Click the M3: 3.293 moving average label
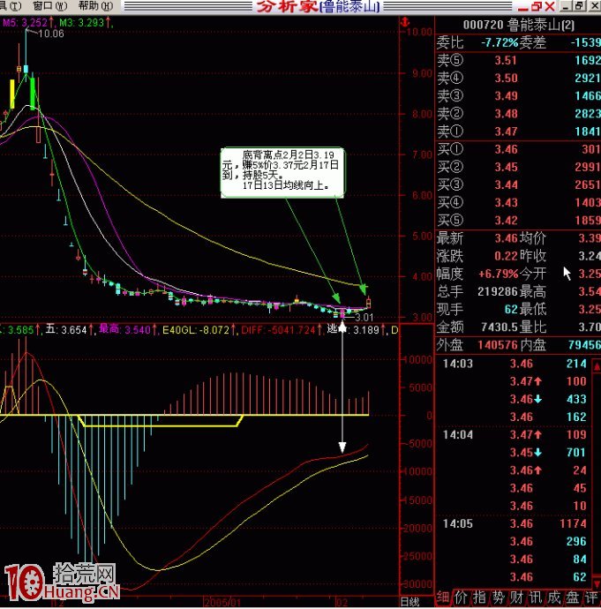 click(x=85, y=23)
